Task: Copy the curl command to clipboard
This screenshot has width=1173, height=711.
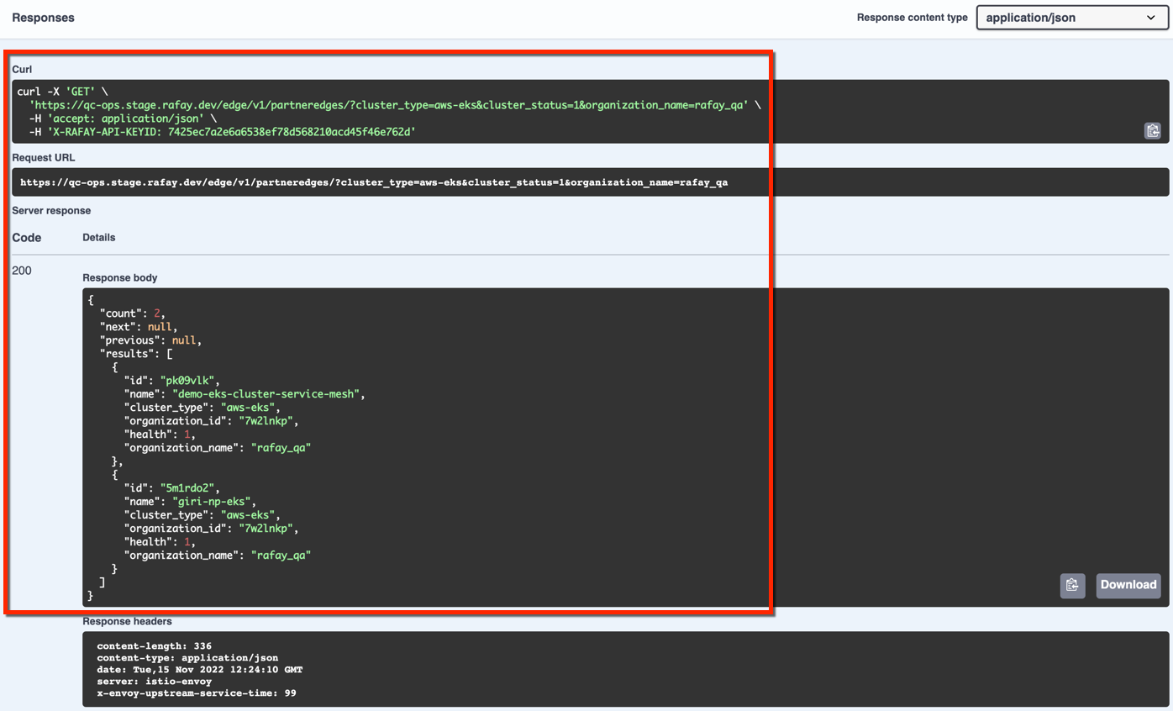Action: coord(1152,130)
